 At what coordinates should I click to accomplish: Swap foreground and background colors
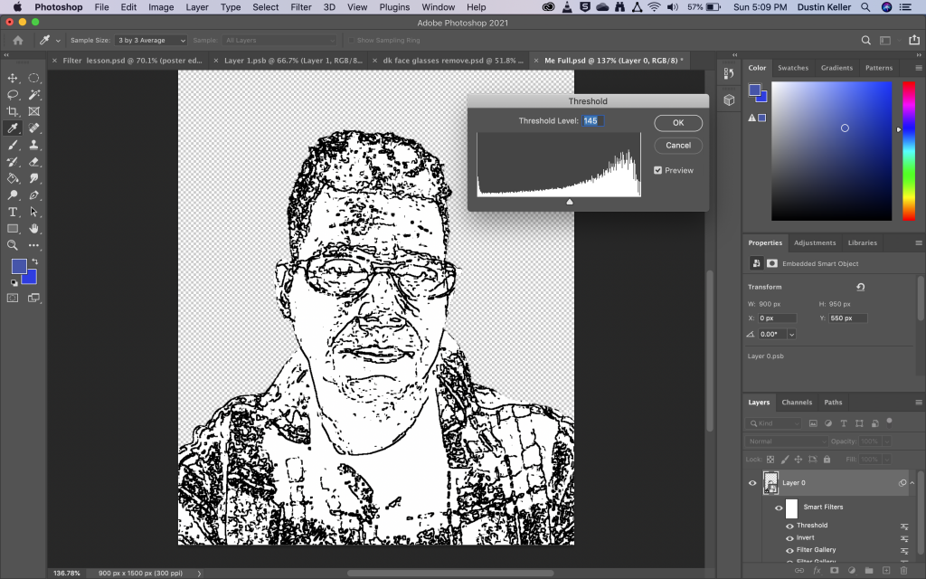pos(34,262)
